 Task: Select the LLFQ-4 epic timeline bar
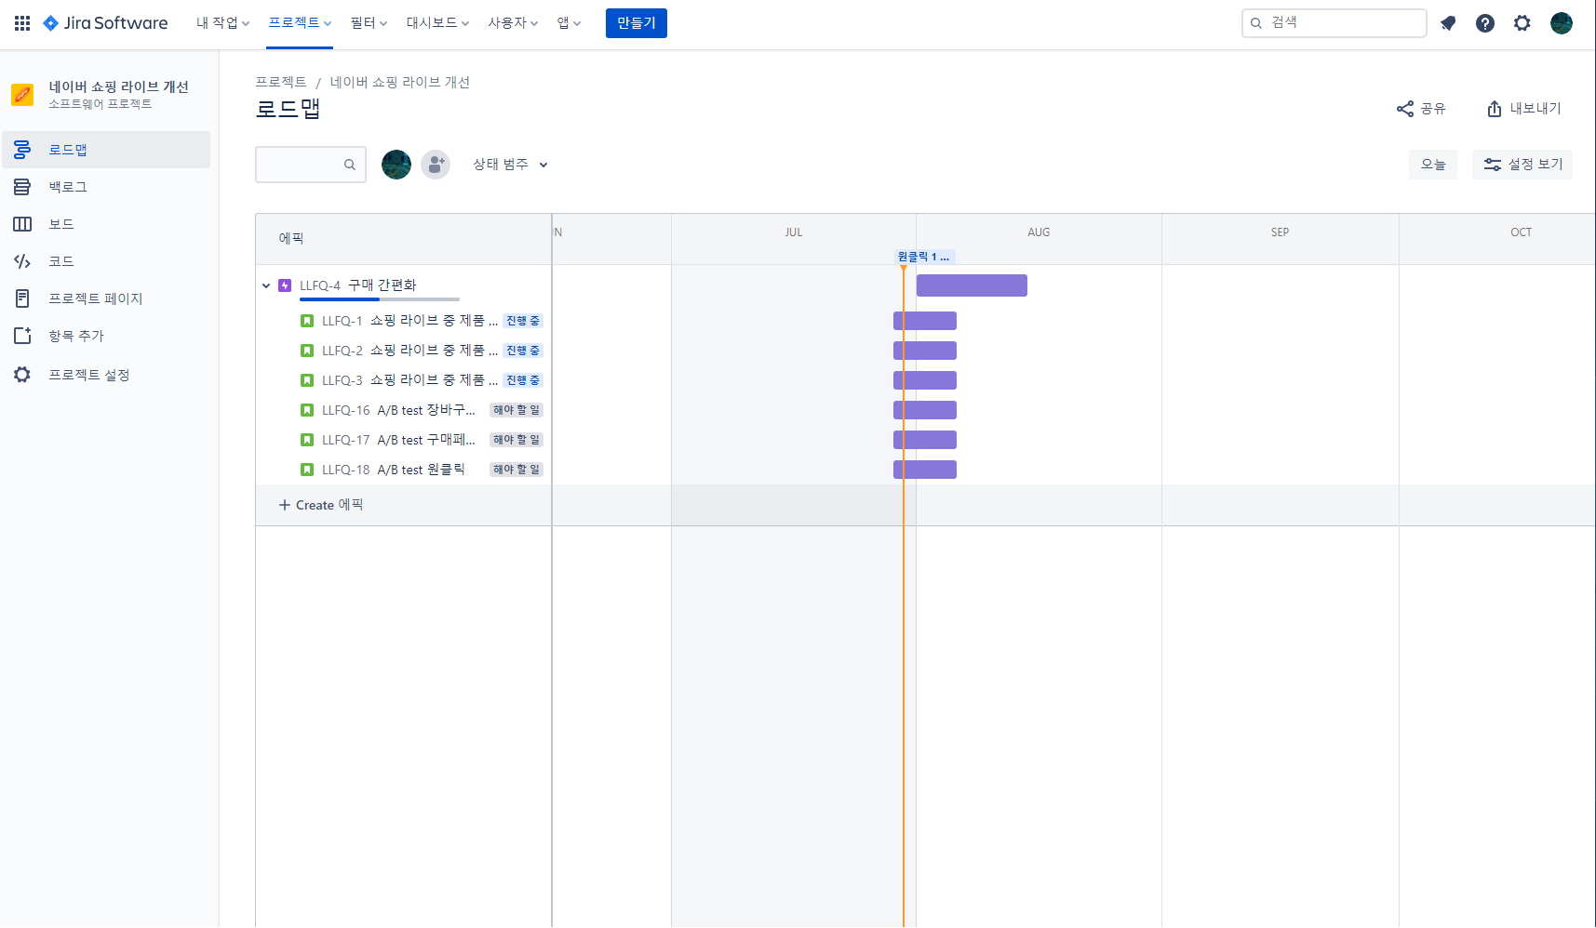click(x=972, y=285)
